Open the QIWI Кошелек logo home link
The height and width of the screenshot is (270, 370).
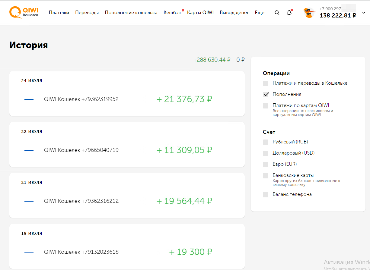coord(24,13)
